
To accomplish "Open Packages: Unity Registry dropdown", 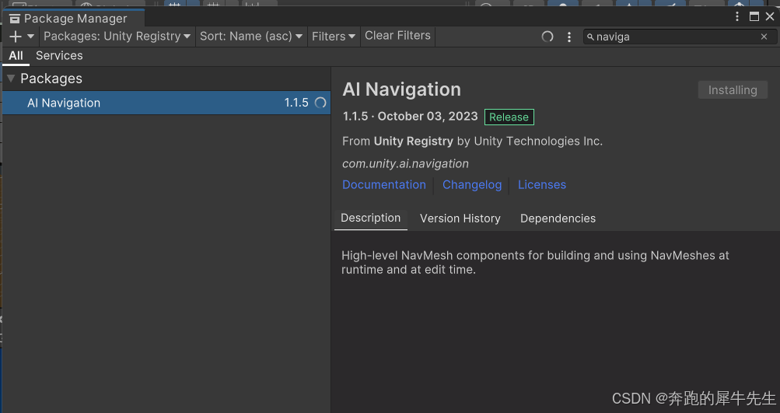I will pos(117,37).
